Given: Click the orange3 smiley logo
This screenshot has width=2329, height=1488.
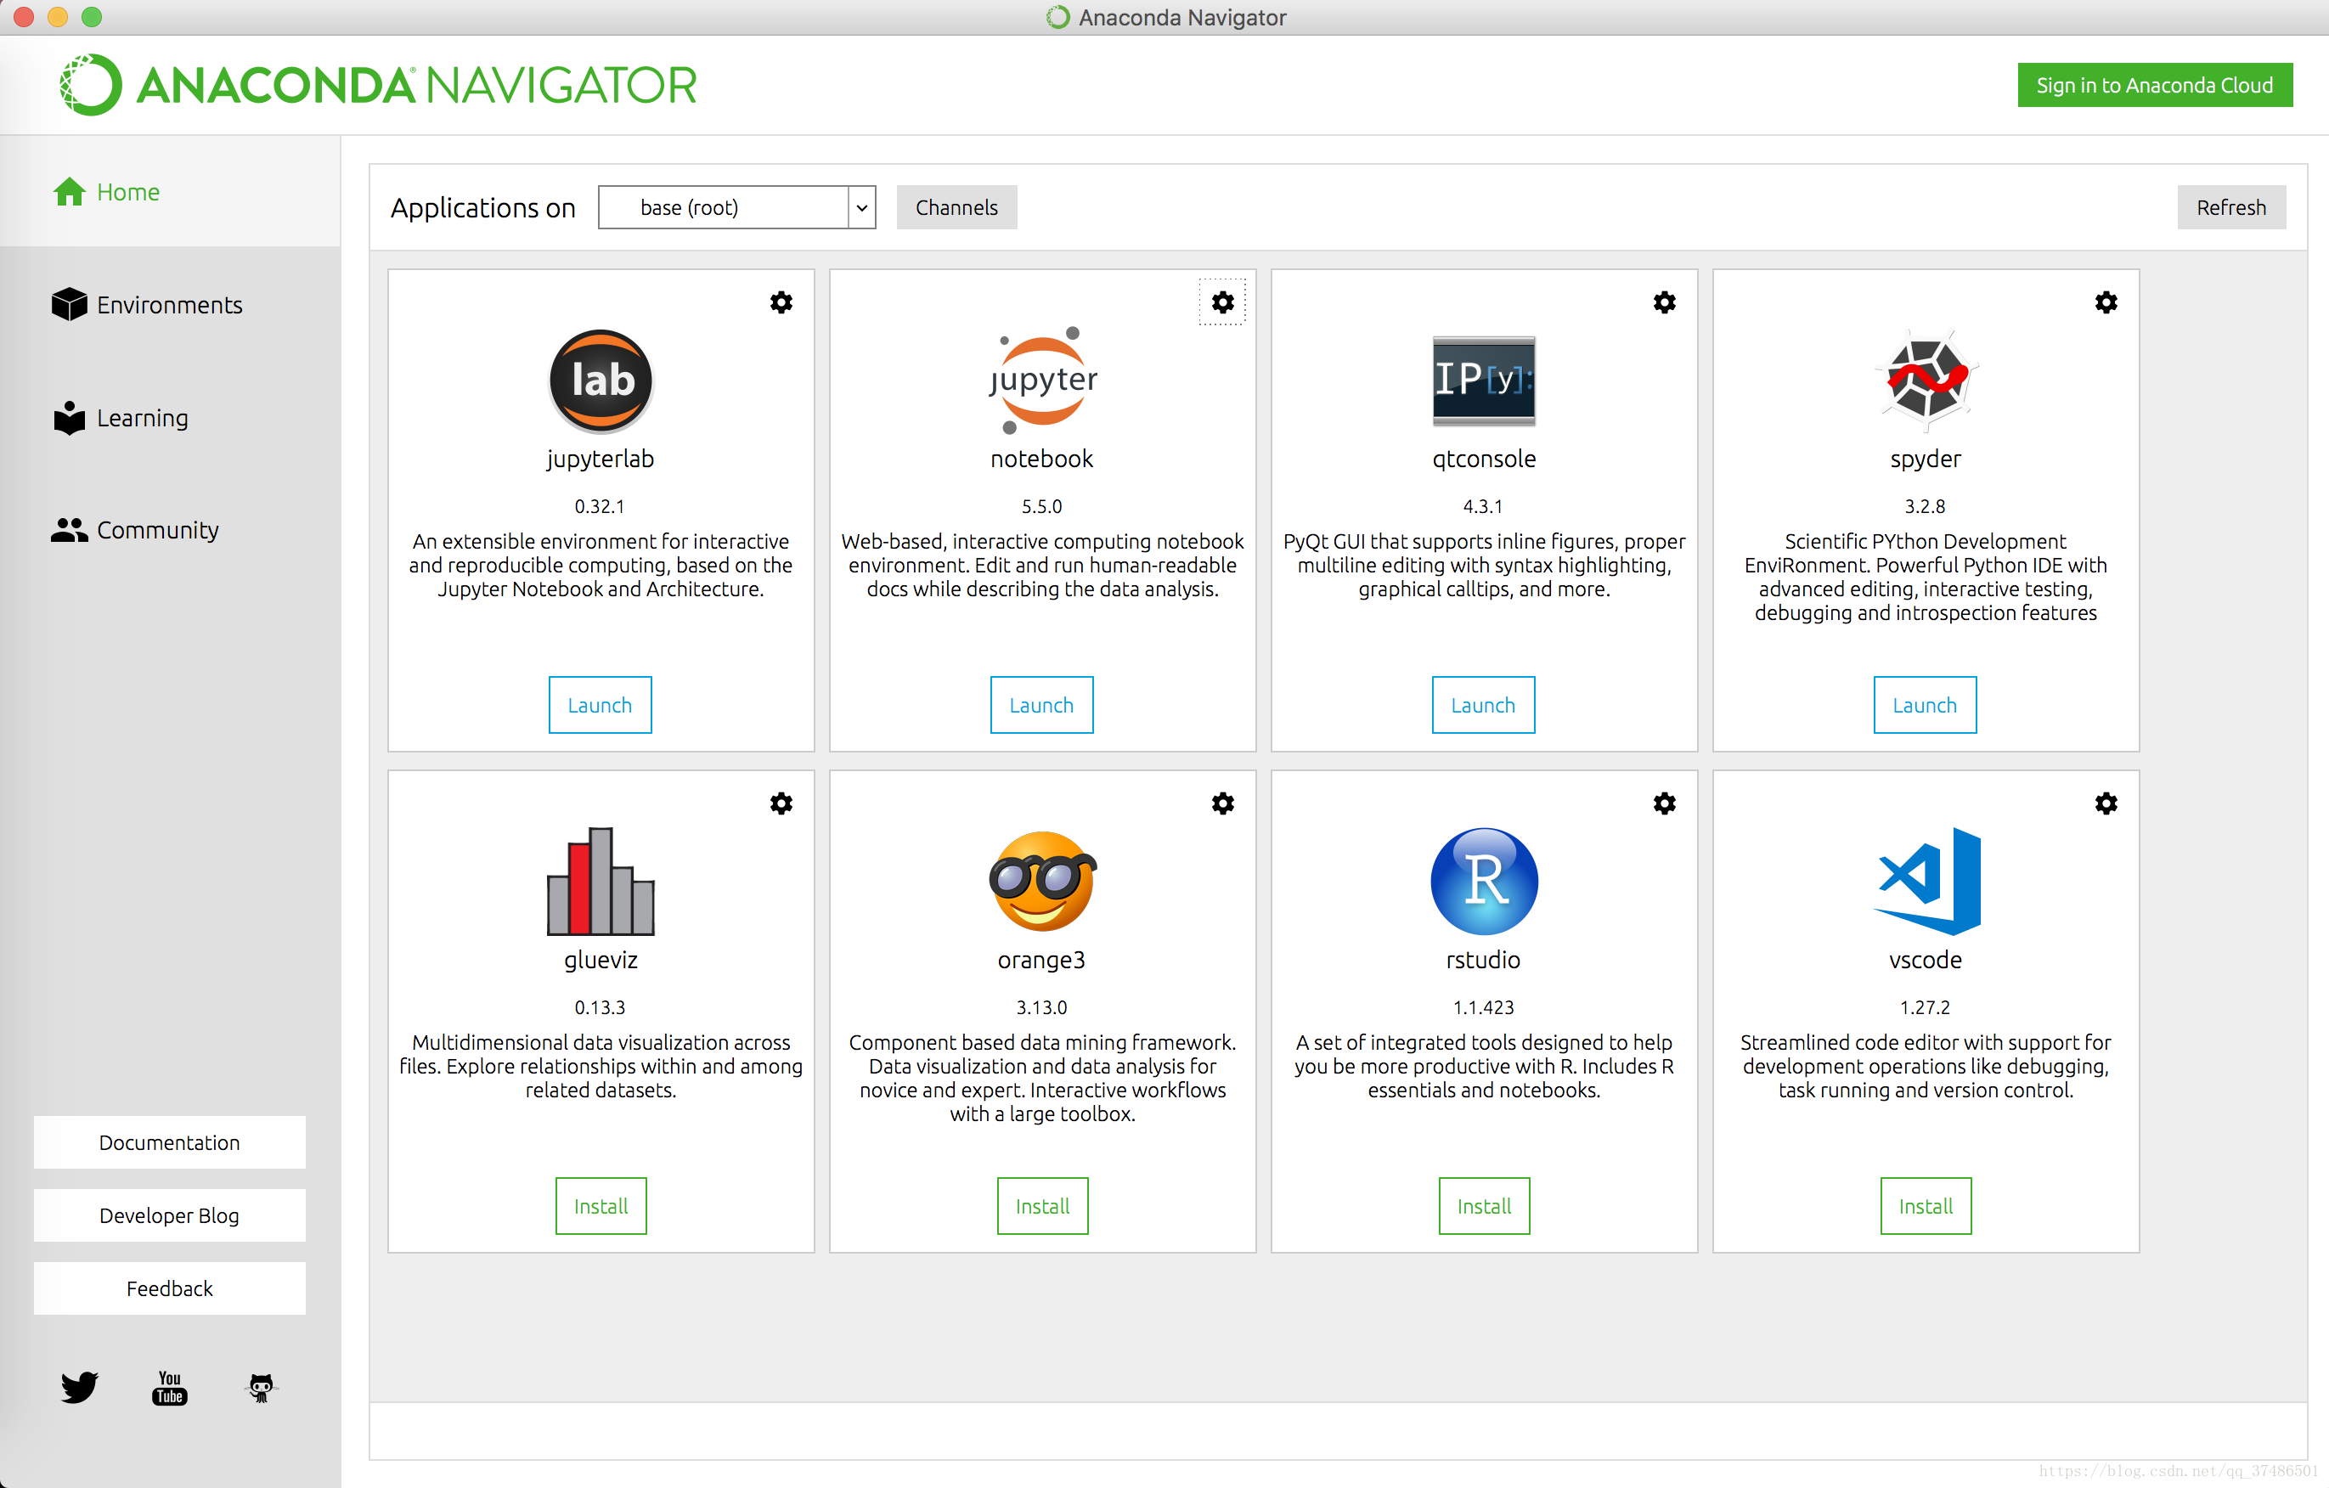Looking at the screenshot, I should tap(1043, 881).
